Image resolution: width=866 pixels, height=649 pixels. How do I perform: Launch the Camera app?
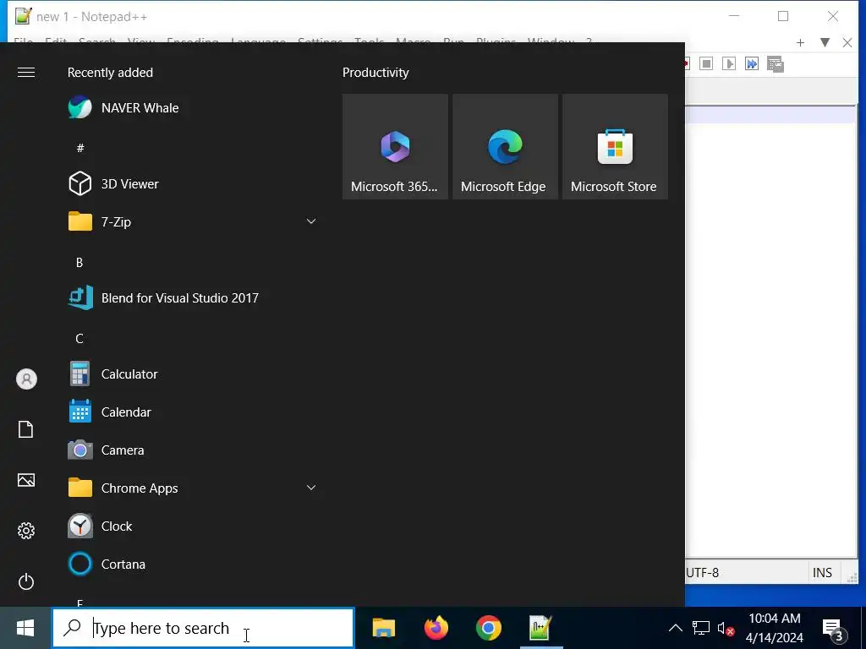pos(194,450)
